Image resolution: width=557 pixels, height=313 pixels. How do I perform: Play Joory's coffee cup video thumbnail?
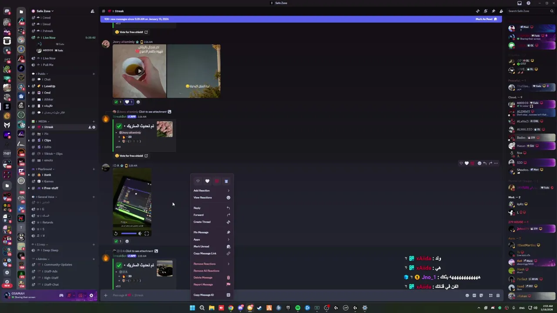click(139, 71)
